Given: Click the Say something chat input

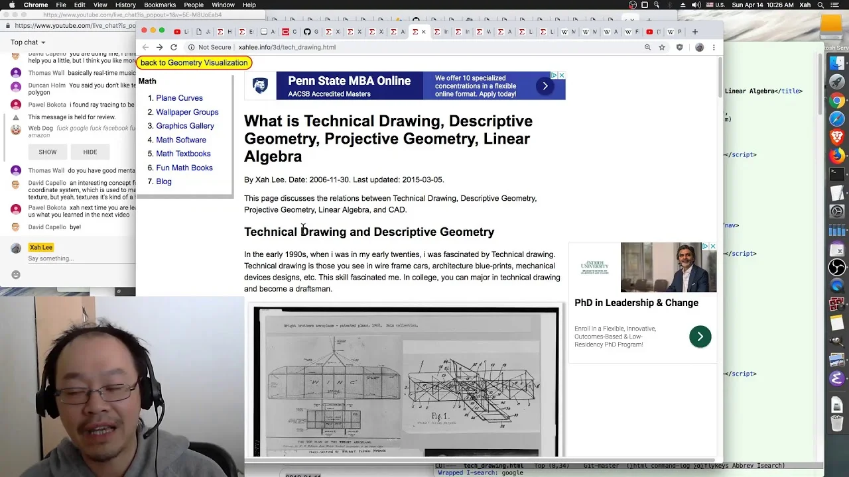Looking at the screenshot, I should click(x=80, y=258).
